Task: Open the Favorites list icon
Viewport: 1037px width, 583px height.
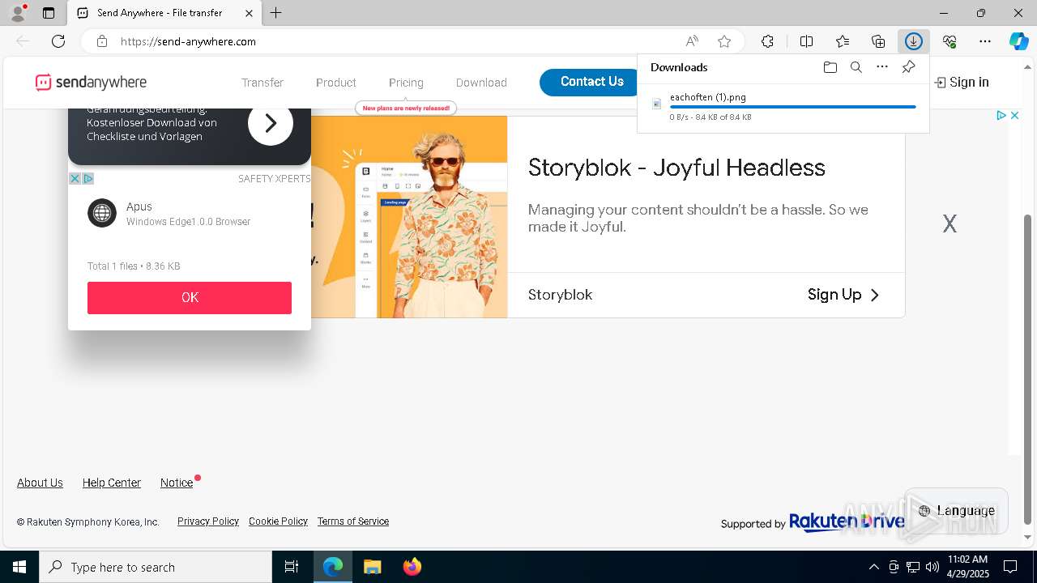Action: [843, 41]
